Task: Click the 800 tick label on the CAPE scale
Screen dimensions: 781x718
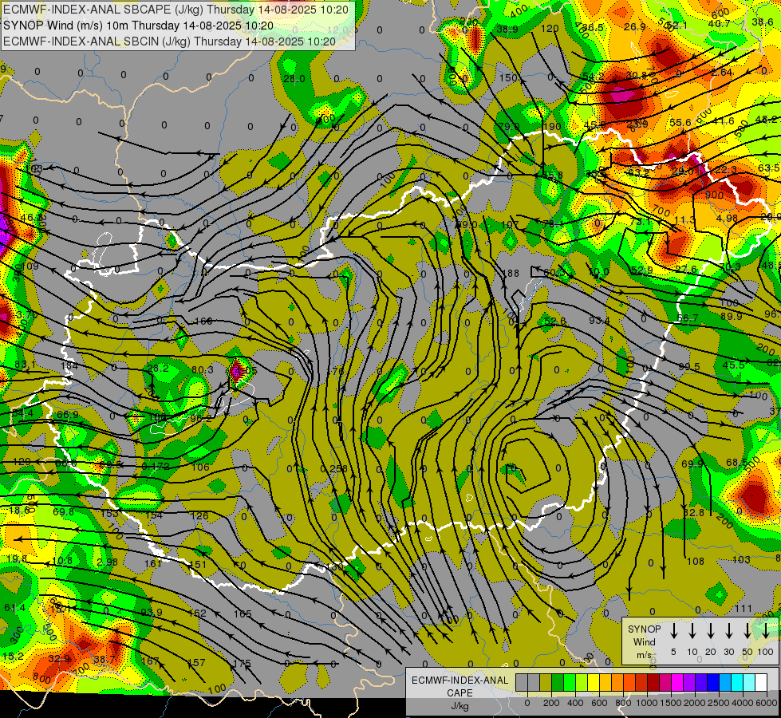Action: click(623, 703)
